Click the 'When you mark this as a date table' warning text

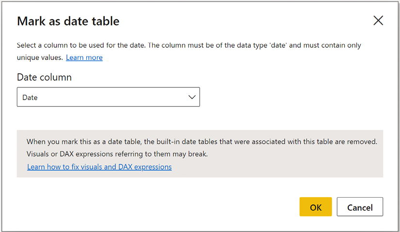coord(202,148)
